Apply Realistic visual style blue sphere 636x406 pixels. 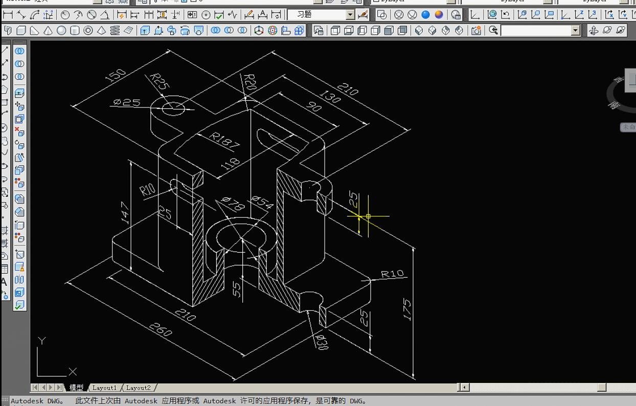pyautogui.click(x=425, y=15)
